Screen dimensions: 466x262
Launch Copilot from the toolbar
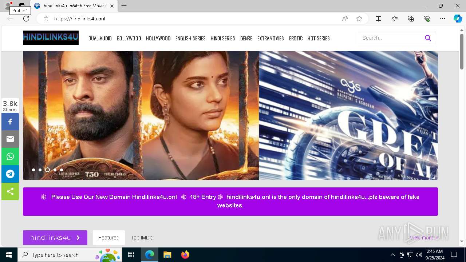tap(458, 19)
